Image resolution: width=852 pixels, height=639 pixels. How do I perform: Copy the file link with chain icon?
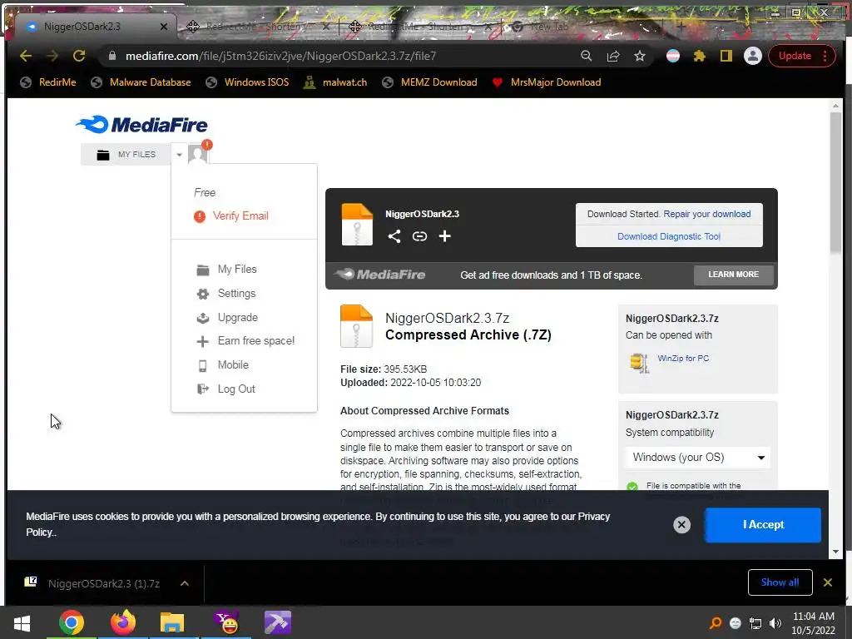pyautogui.click(x=419, y=235)
